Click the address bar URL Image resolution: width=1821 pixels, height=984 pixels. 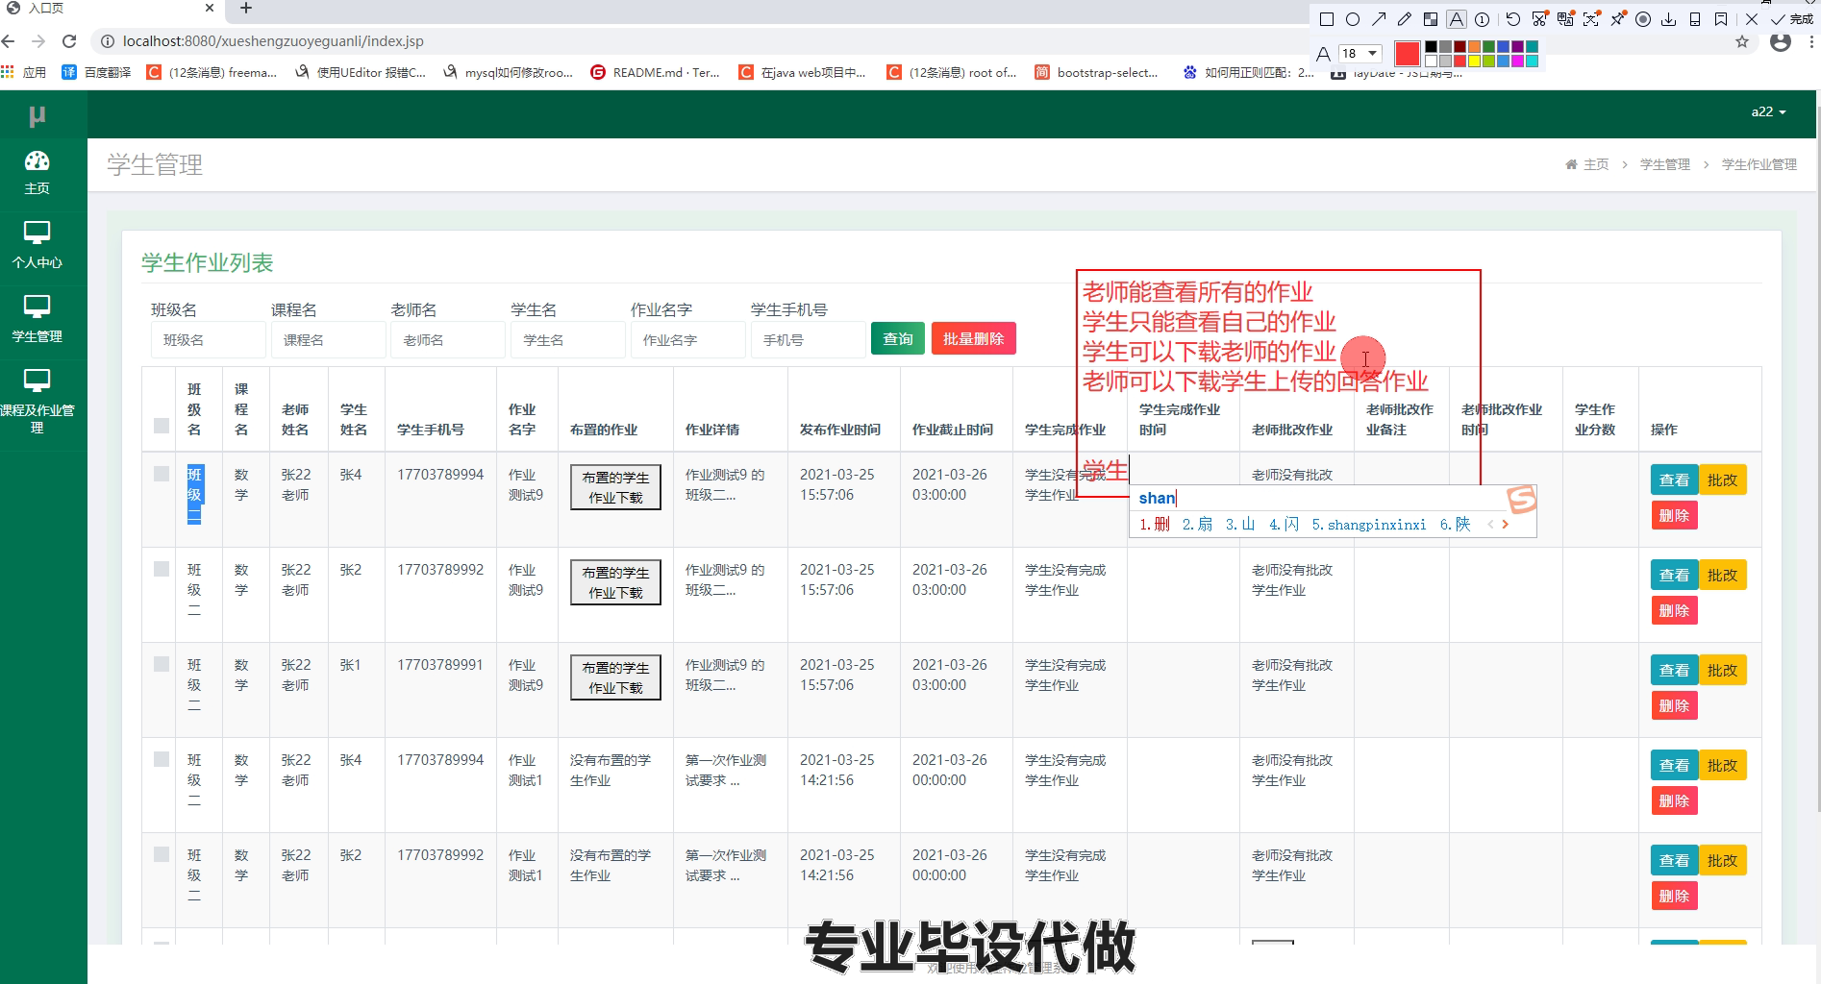pos(273,41)
